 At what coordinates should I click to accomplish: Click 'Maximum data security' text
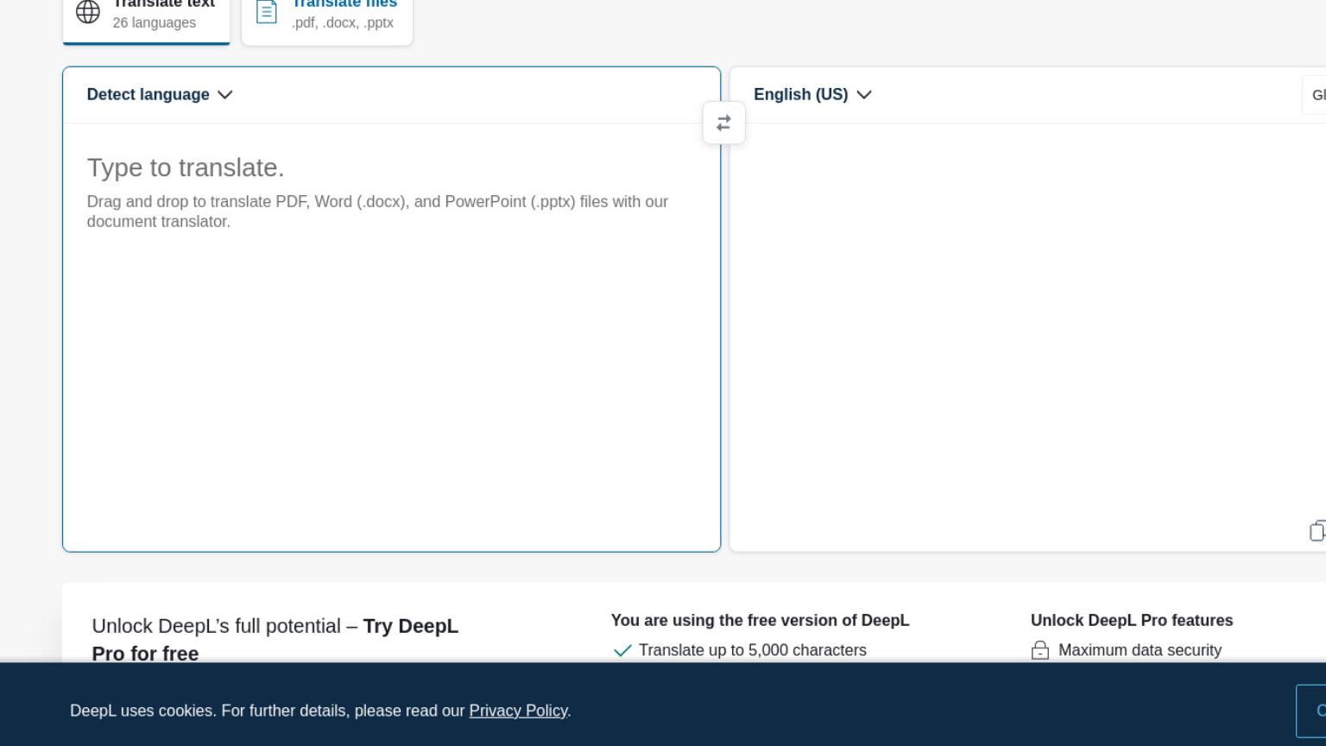point(1140,650)
